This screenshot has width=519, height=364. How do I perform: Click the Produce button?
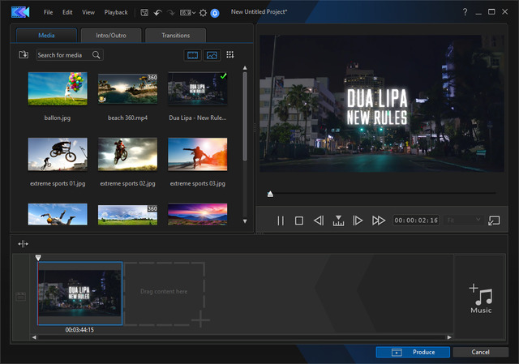tap(412, 352)
